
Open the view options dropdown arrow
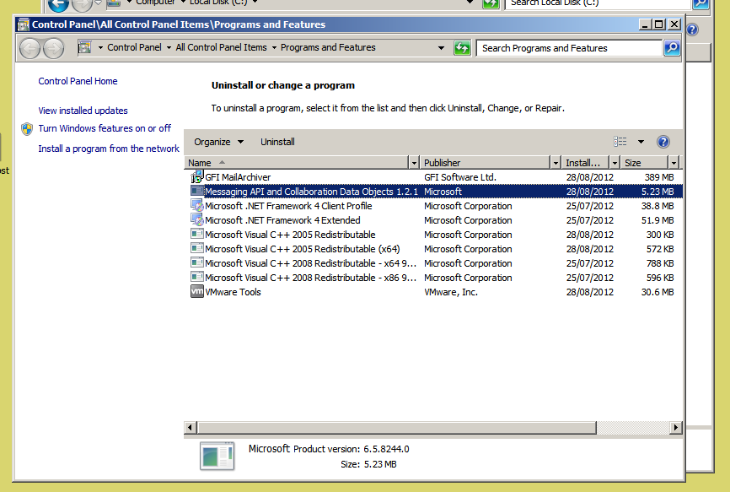(x=641, y=142)
